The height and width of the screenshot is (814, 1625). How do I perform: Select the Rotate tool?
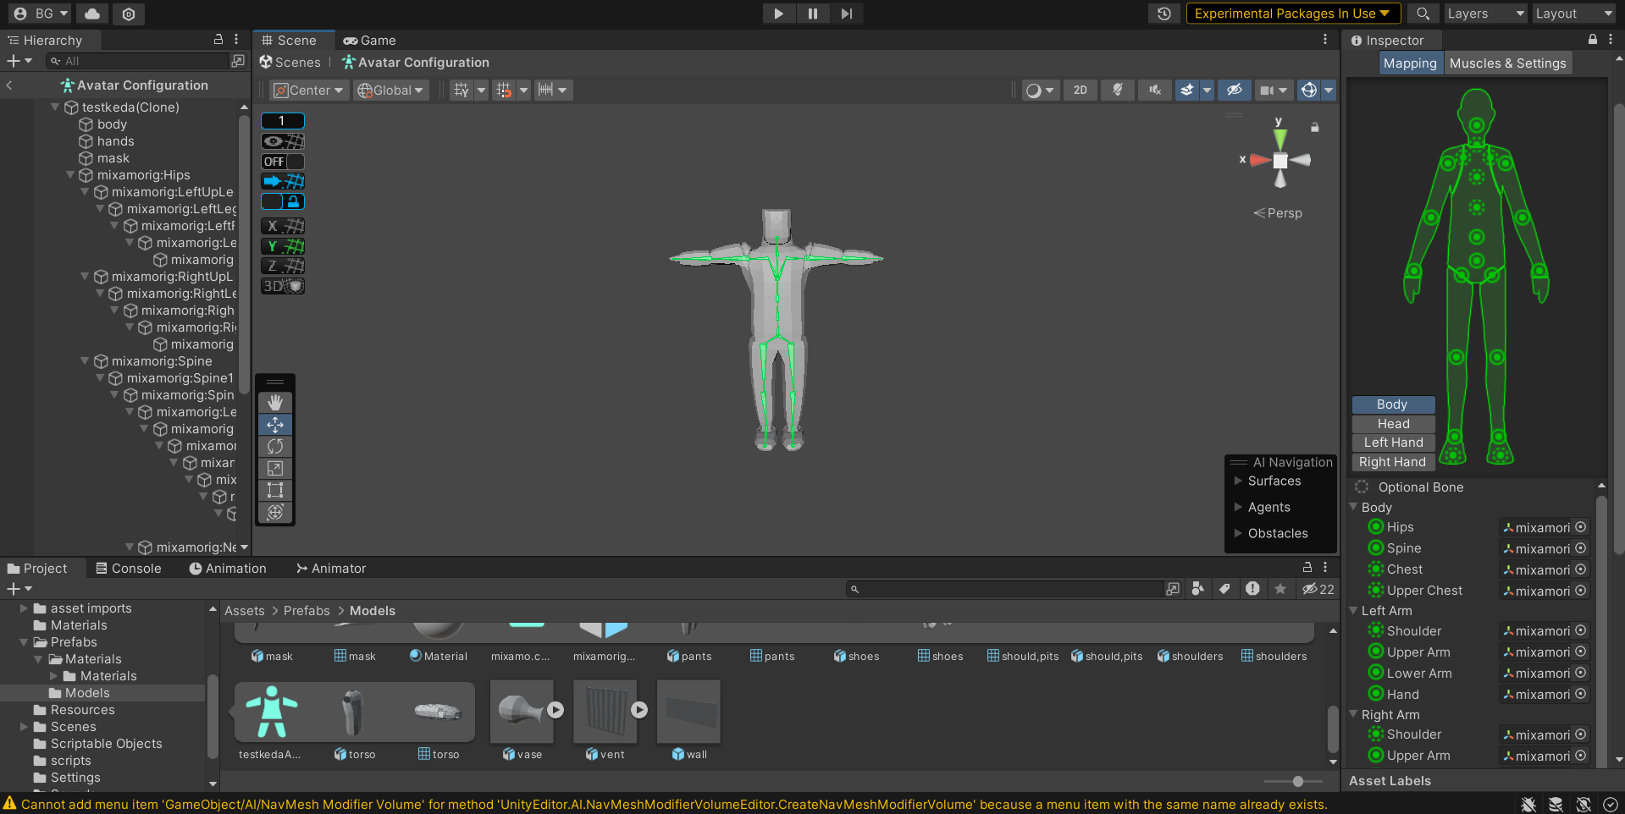(x=275, y=447)
